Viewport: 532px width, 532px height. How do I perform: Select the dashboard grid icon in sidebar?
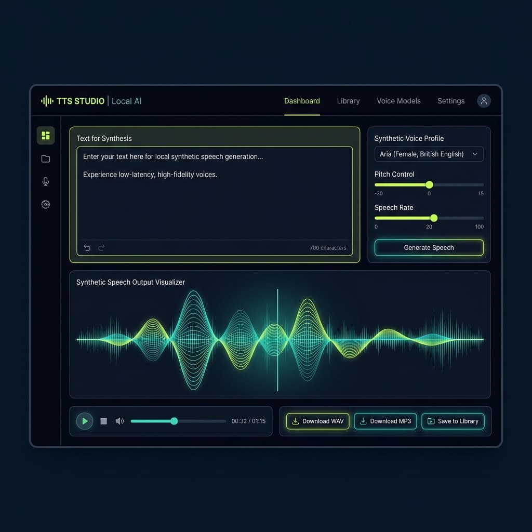(x=46, y=136)
